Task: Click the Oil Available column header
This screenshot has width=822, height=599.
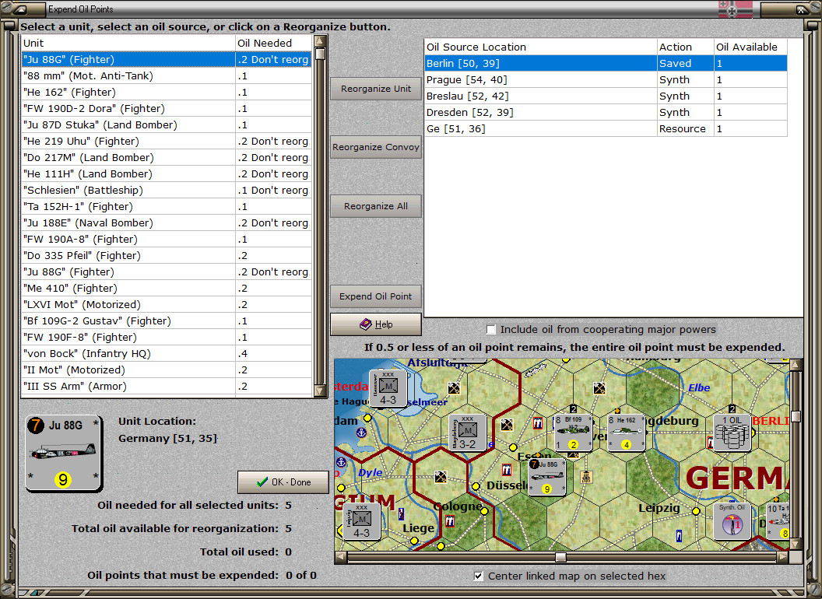Action: [750, 47]
